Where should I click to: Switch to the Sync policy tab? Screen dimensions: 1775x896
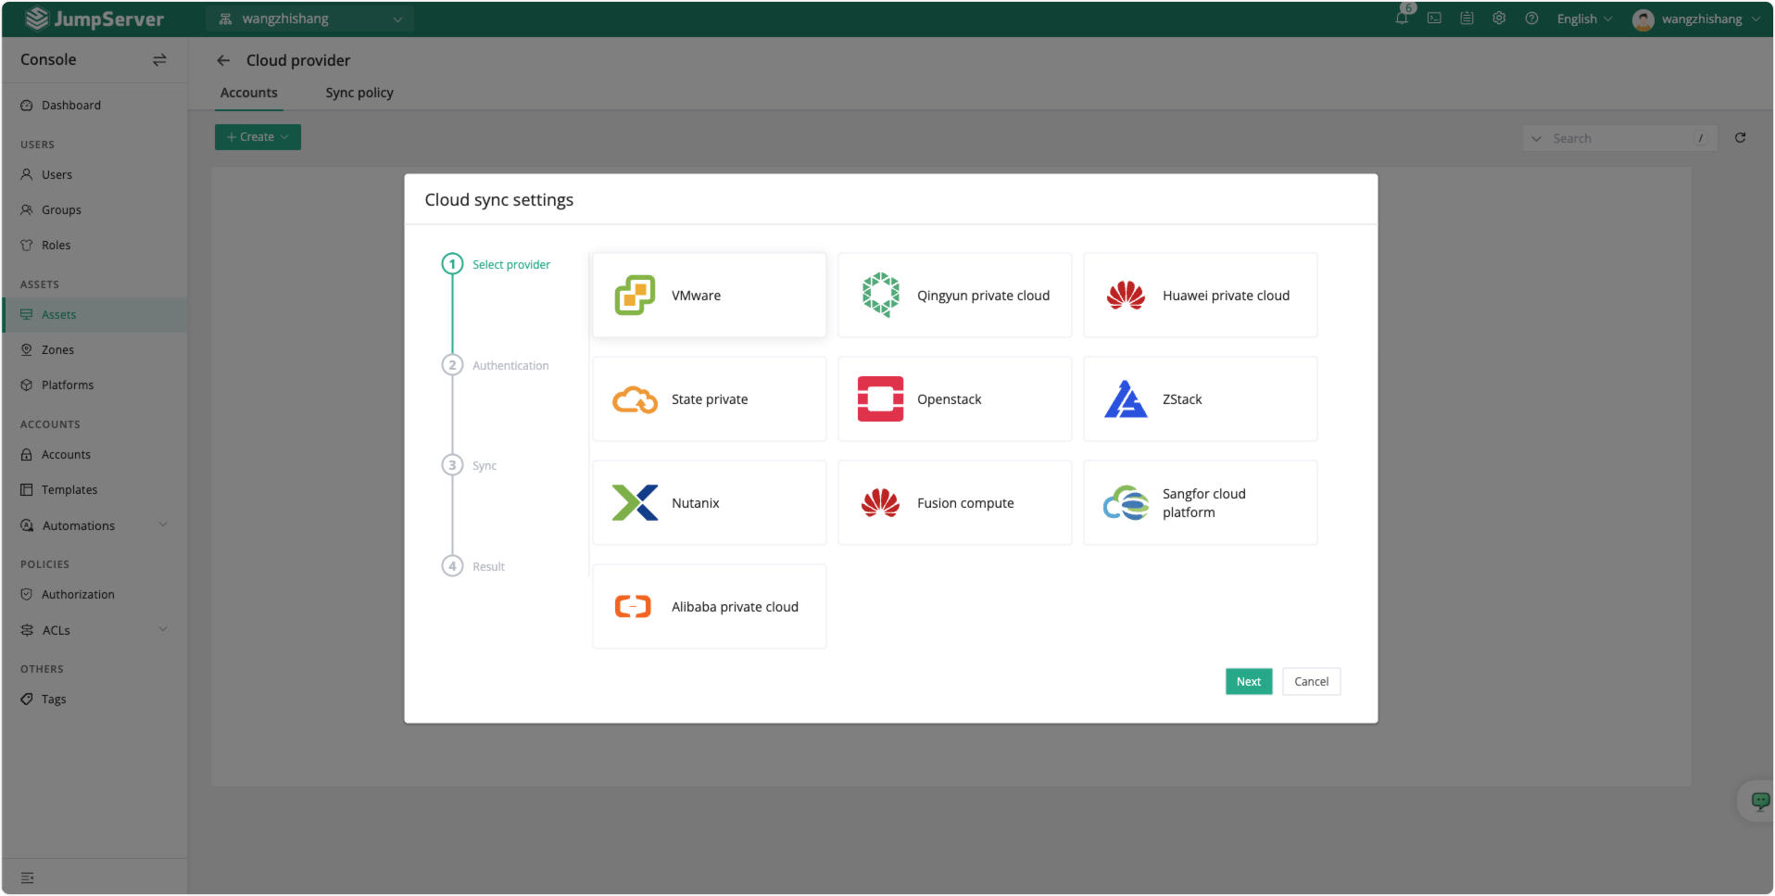[359, 93]
